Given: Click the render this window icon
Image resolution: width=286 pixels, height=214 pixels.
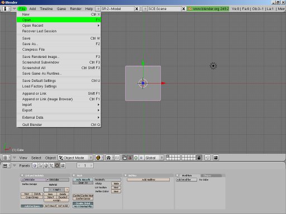Looking at the screenshot, I should (x=216, y=158).
